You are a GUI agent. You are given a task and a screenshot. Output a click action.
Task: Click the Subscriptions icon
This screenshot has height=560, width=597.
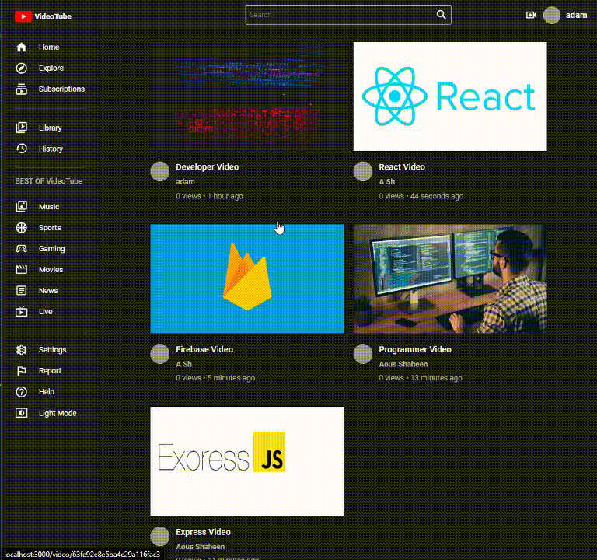point(21,89)
